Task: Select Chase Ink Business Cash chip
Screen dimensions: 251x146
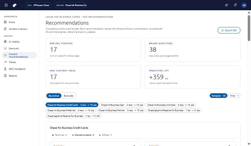Action: pos(122,105)
